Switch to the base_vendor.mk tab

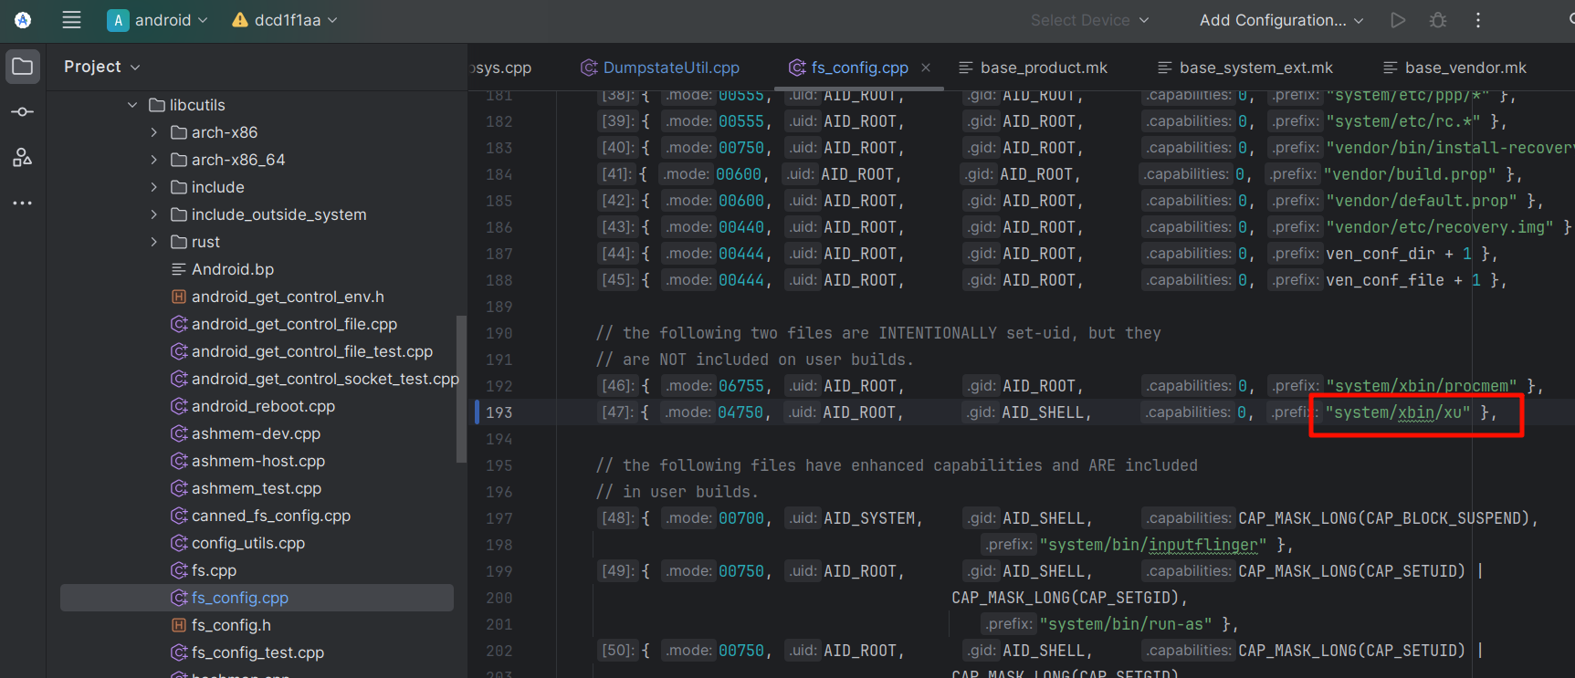click(x=1454, y=68)
